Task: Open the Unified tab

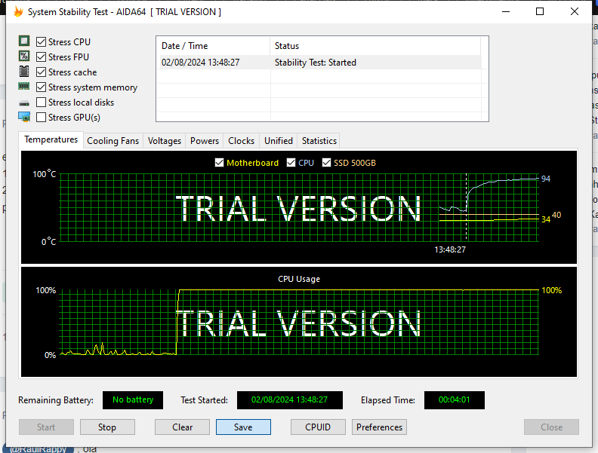Action: click(279, 141)
